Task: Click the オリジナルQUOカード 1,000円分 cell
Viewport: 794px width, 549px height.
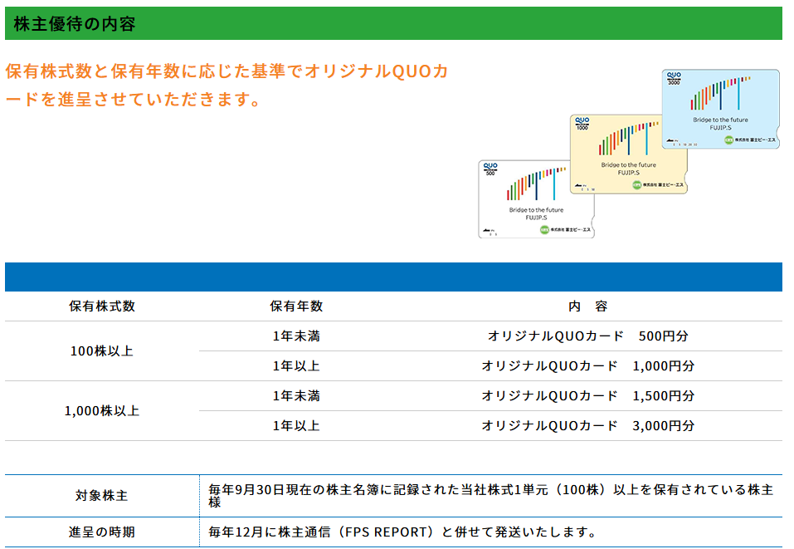Action: 587,366
